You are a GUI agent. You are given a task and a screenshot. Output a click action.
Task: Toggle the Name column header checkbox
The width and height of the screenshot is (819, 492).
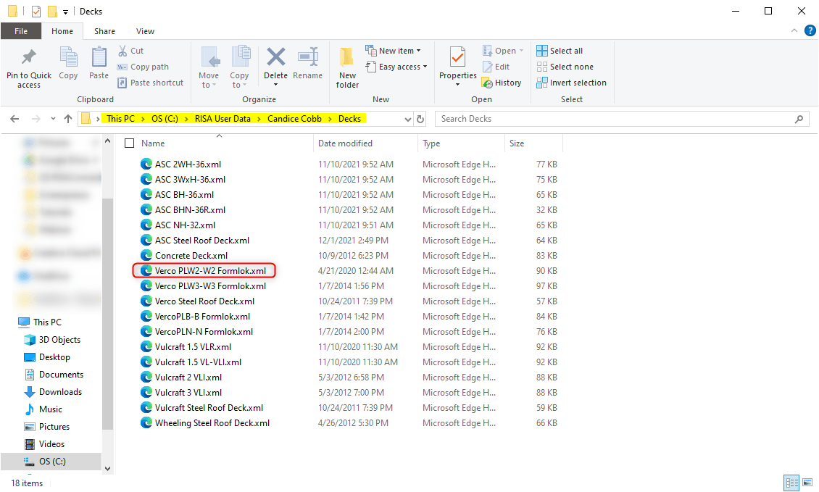pos(129,143)
